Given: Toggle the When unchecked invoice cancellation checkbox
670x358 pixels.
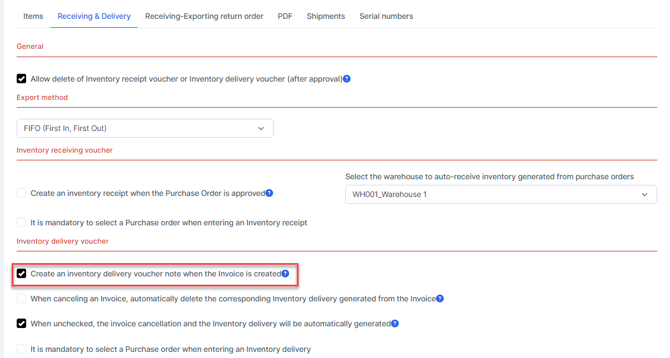Looking at the screenshot, I should [22, 324].
